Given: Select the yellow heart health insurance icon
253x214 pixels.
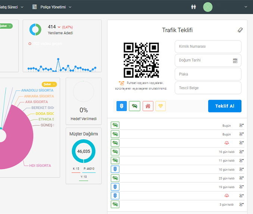Looking at the screenshot, I should click(160, 106).
